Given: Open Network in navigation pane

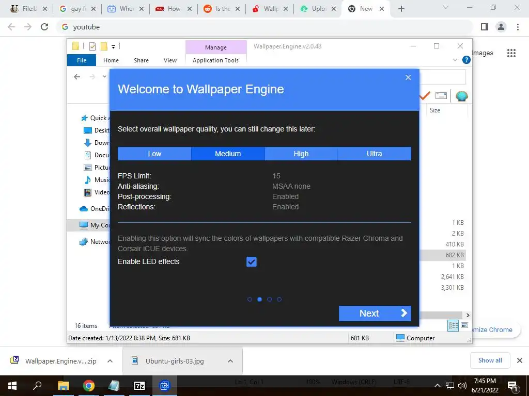Looking at the screenshot, I should point(95,241).
